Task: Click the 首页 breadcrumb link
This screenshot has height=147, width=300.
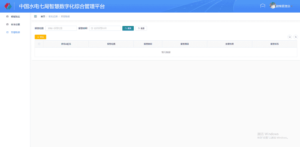Action: (x=43, y=16)
